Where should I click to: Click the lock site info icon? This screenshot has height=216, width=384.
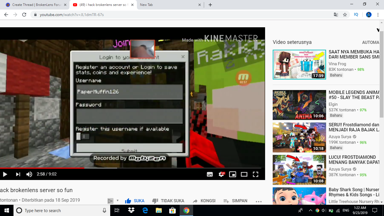[x=35, y=15]
